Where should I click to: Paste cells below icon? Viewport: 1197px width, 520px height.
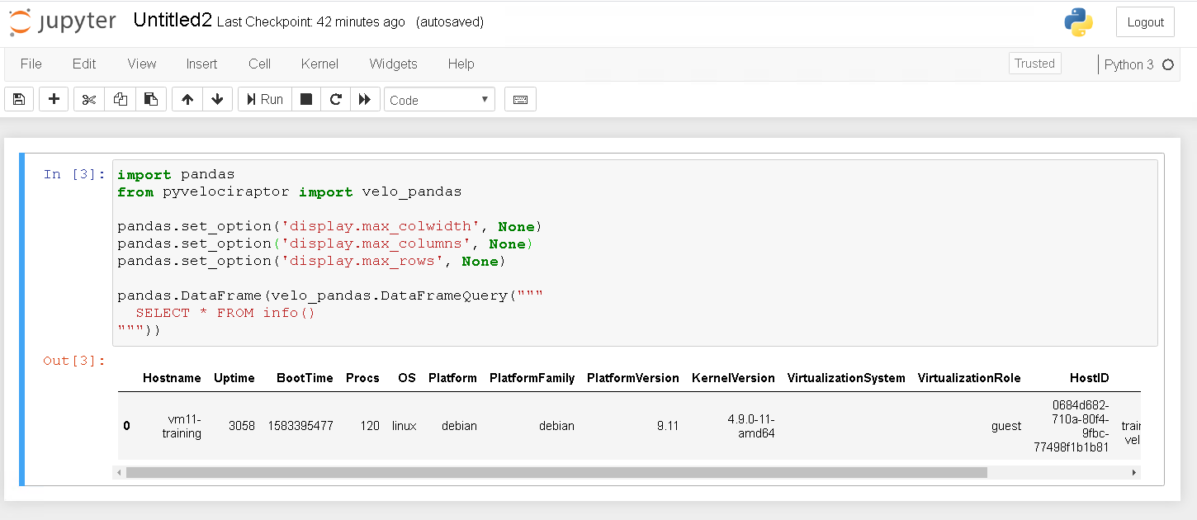pyautogui.click(x=151, y=99)
